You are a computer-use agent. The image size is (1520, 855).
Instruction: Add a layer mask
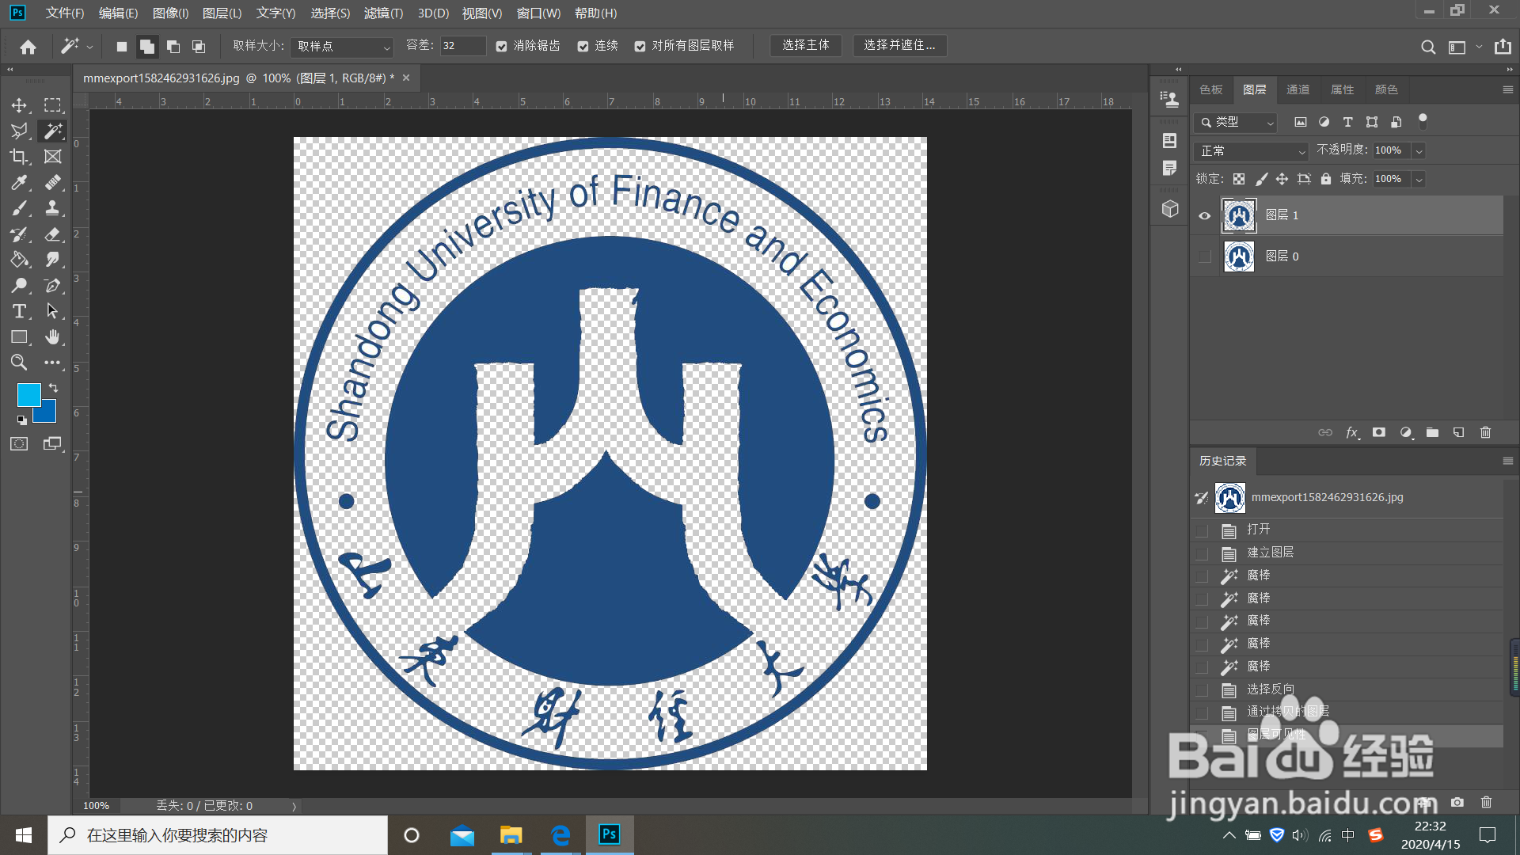tap(1379, 432)
